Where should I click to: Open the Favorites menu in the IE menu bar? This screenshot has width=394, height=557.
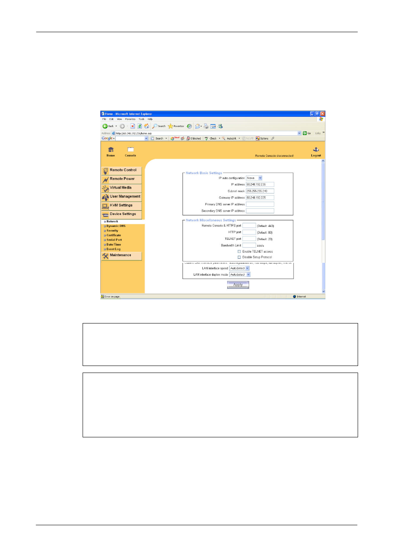click(x=131, y=119)
